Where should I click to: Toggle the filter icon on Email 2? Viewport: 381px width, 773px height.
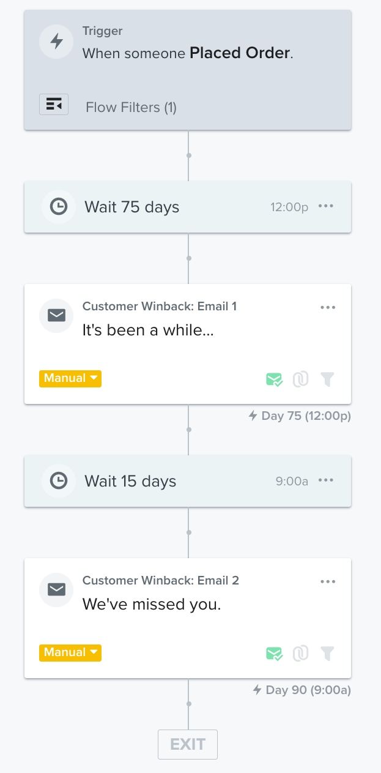coord(327,654)
